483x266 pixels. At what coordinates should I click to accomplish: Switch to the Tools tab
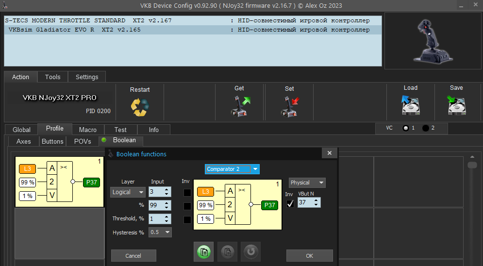click(x=53, y=77)
